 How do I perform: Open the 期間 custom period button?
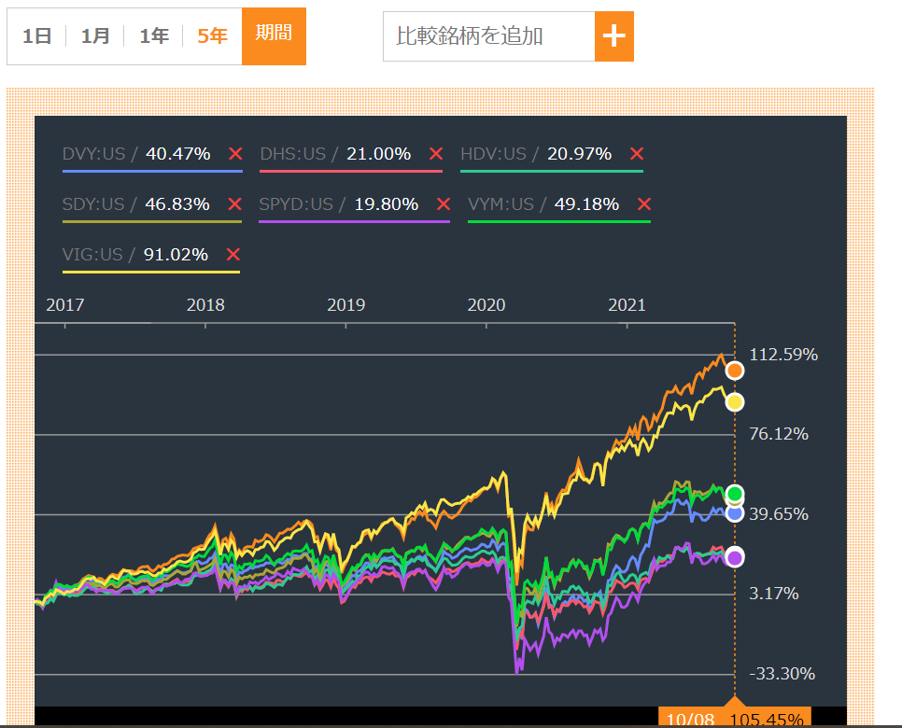pyautogui.click(x=274, y=36)
